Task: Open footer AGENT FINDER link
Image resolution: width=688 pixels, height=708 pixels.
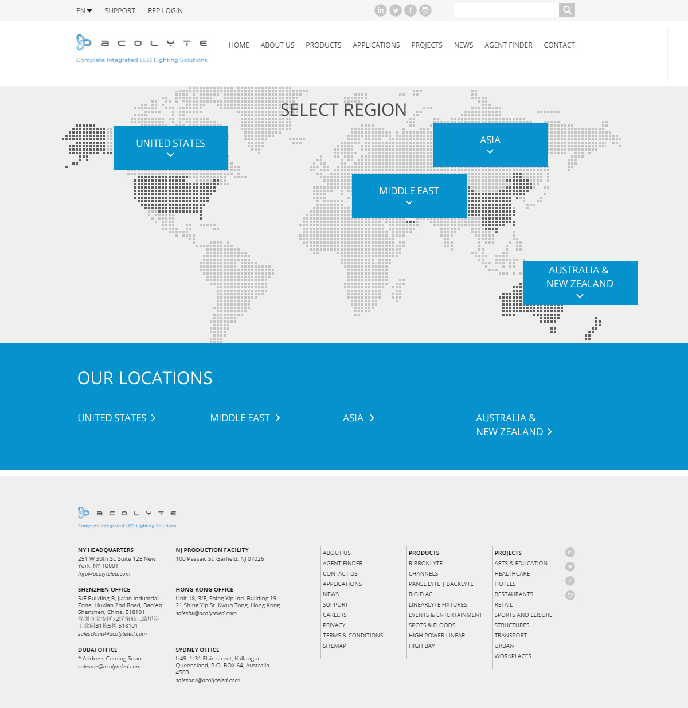Action: coord(343,564)
